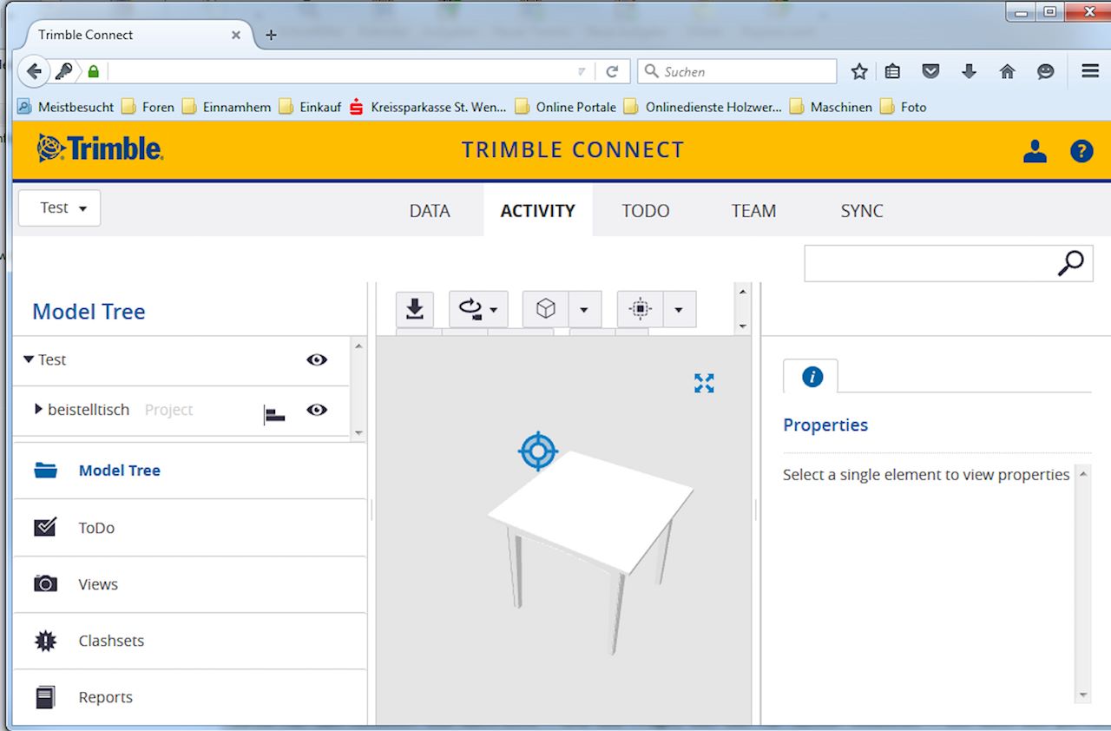This screenshot has height=731, width=1111.
Task: Select the properties info tab
Action: click(x=811, y=376)
